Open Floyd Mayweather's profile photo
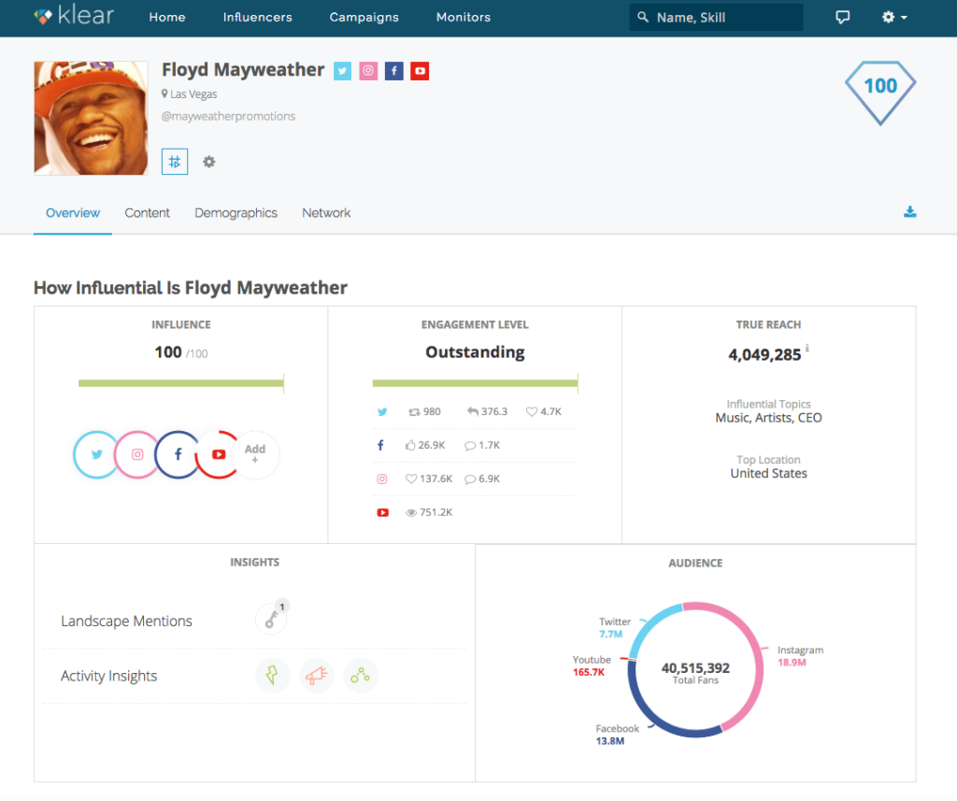957x801 pixels. (91, 118)
